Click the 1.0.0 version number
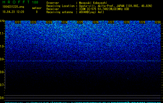Viewport: 163px width, 103px height. [35, 2]
